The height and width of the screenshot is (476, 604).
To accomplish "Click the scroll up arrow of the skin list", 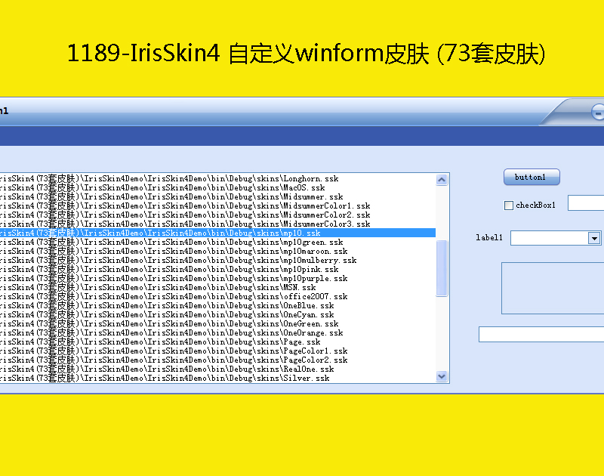I will coord(442,180).
